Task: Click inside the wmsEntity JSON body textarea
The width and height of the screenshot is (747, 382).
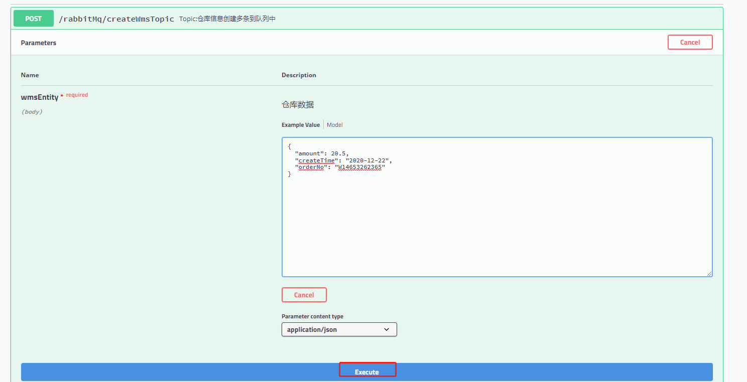Action: point(497,207)
